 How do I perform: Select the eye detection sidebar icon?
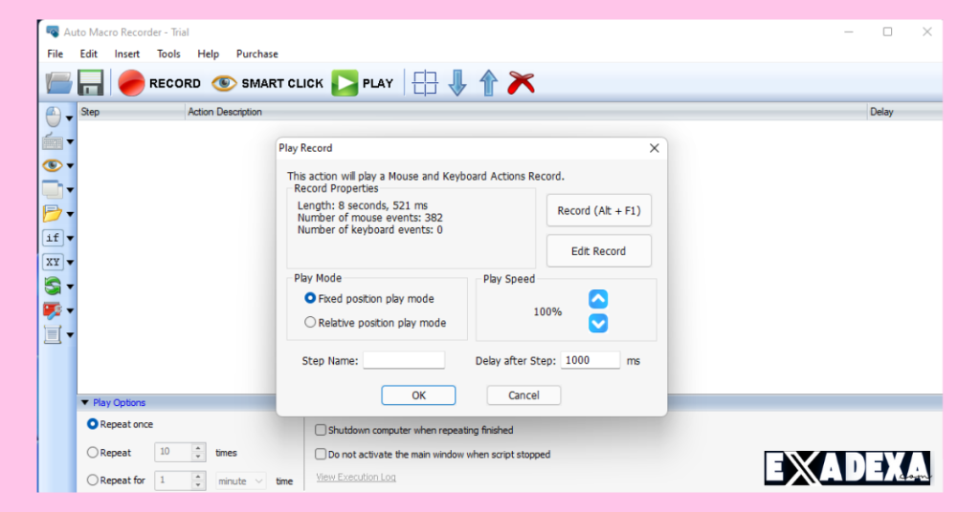tap(53, 165)
